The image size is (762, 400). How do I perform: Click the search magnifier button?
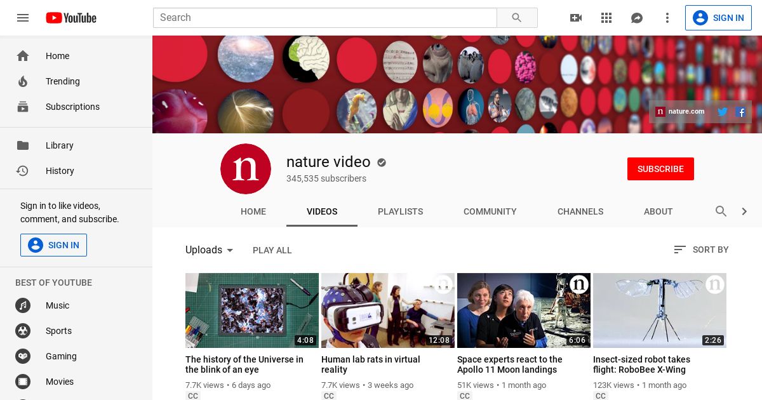click(x=517, y=18)
